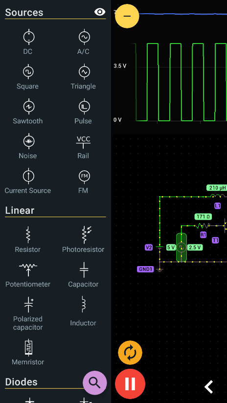Pick the A/C source component
This screenshot has width=227, height=403.
84,42
